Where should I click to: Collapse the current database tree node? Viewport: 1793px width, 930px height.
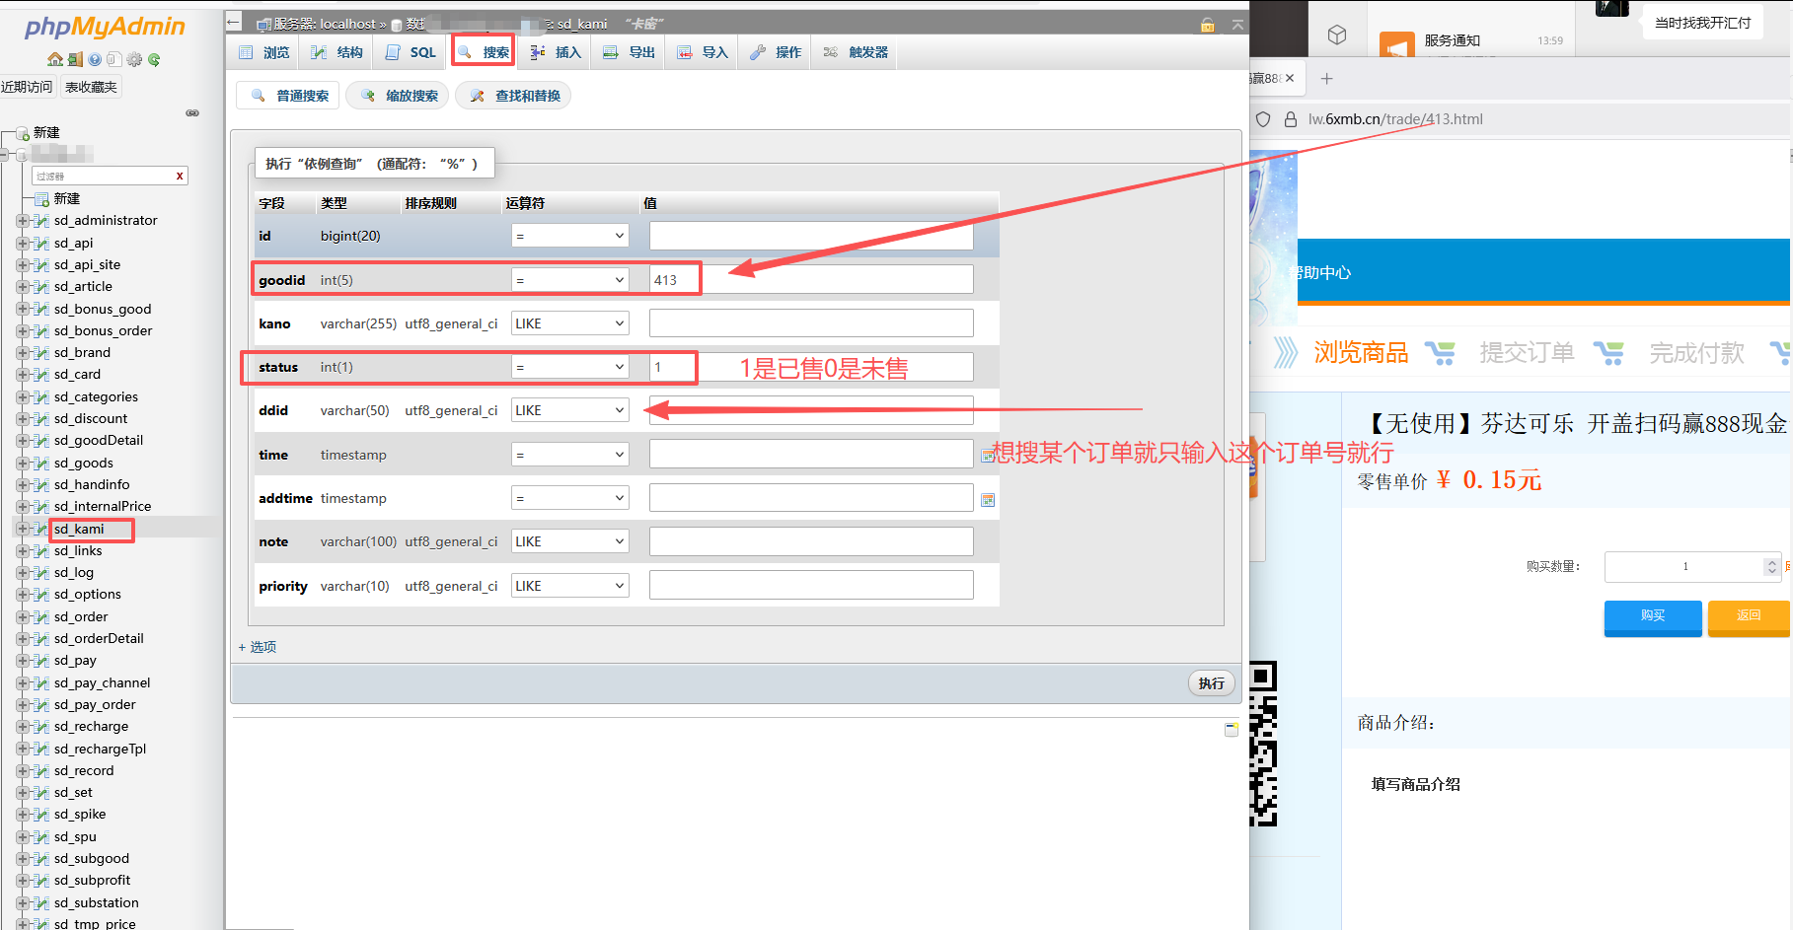(6, 154)
